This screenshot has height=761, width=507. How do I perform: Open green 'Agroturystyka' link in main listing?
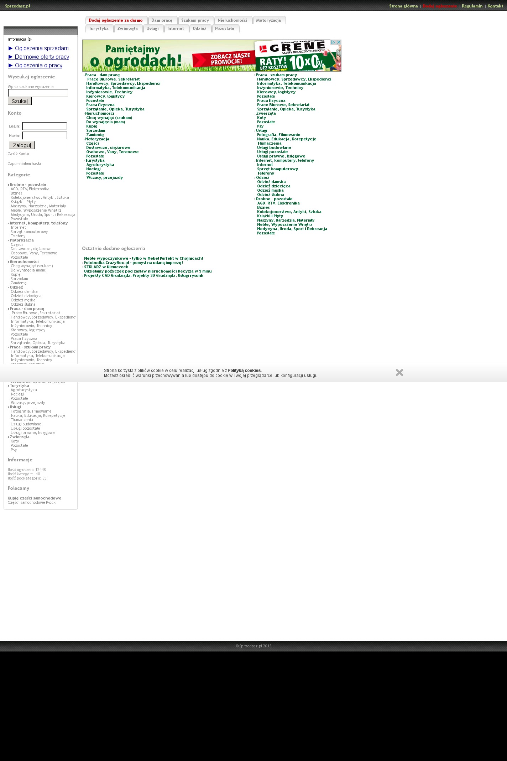coord(100,165)
